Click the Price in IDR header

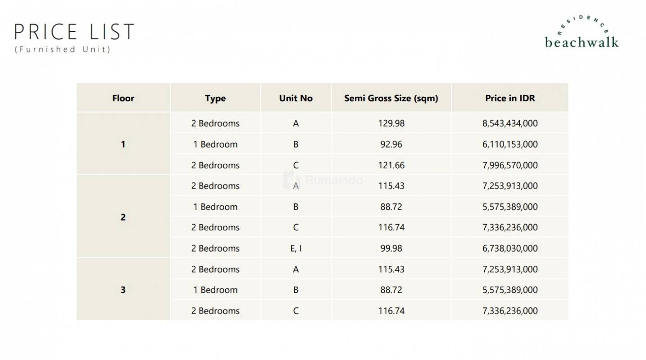(x=510, y=98)
